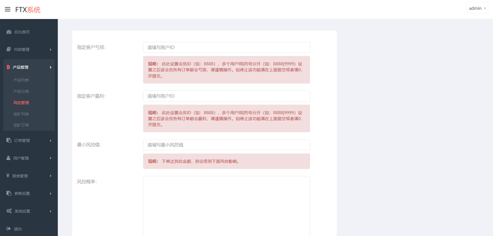Click the gears icon beside 系统设置
The width and height of the screenshot is (493, 236).
coord(9,211)
